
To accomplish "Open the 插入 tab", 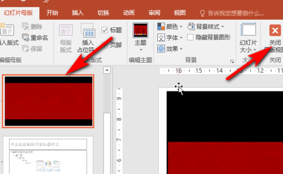I will pyautogui.click(x=78, y=13).
